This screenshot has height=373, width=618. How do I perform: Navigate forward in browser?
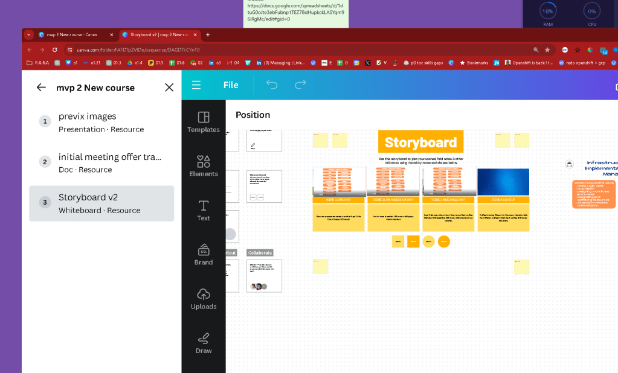42,50
